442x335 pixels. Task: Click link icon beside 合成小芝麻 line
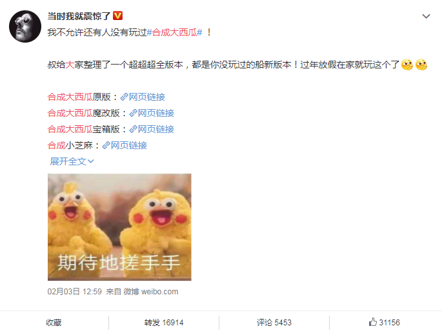pos(106,145)
